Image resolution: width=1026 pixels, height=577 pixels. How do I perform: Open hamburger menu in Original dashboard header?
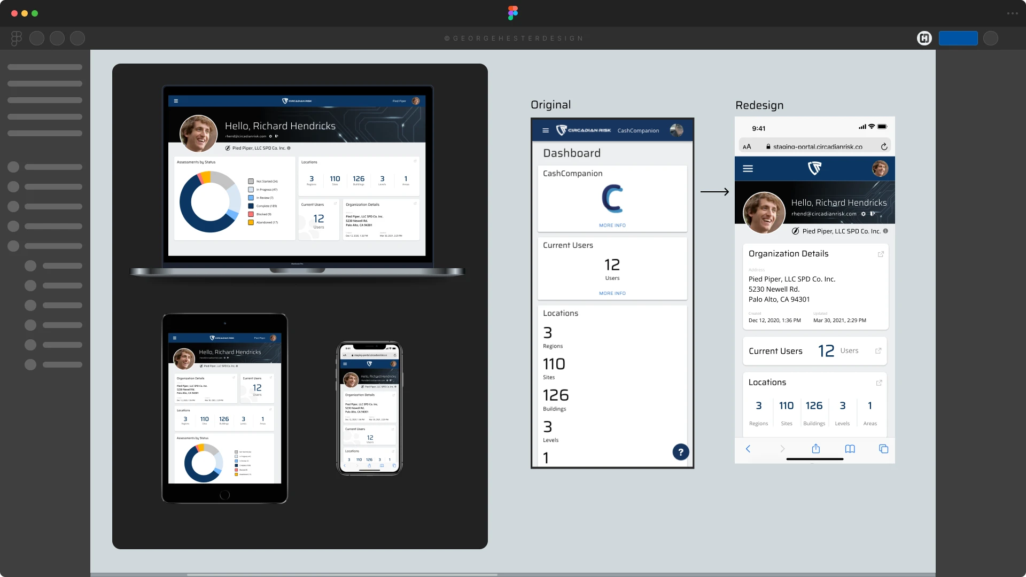pyautogui.click(x=546, y=130)
